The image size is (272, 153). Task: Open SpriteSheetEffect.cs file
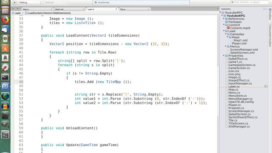(x=243, y=117)
